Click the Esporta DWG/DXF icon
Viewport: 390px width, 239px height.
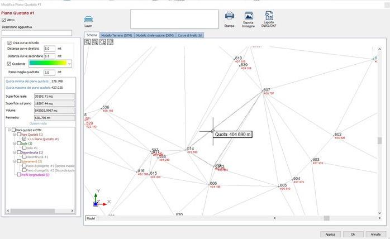click(269, 17)
